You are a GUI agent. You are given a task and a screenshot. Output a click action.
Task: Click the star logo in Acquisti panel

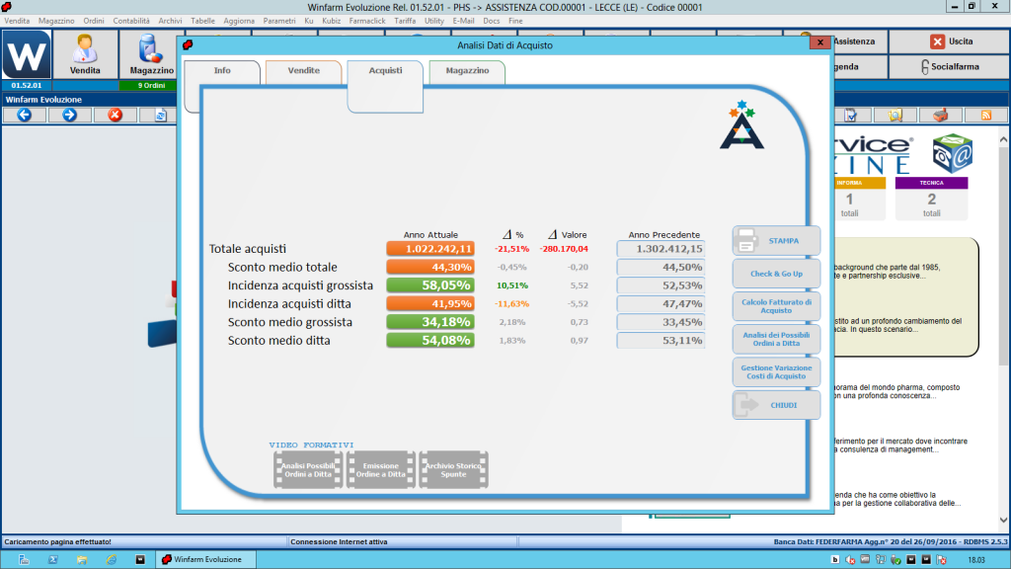(x=741, y=125)
